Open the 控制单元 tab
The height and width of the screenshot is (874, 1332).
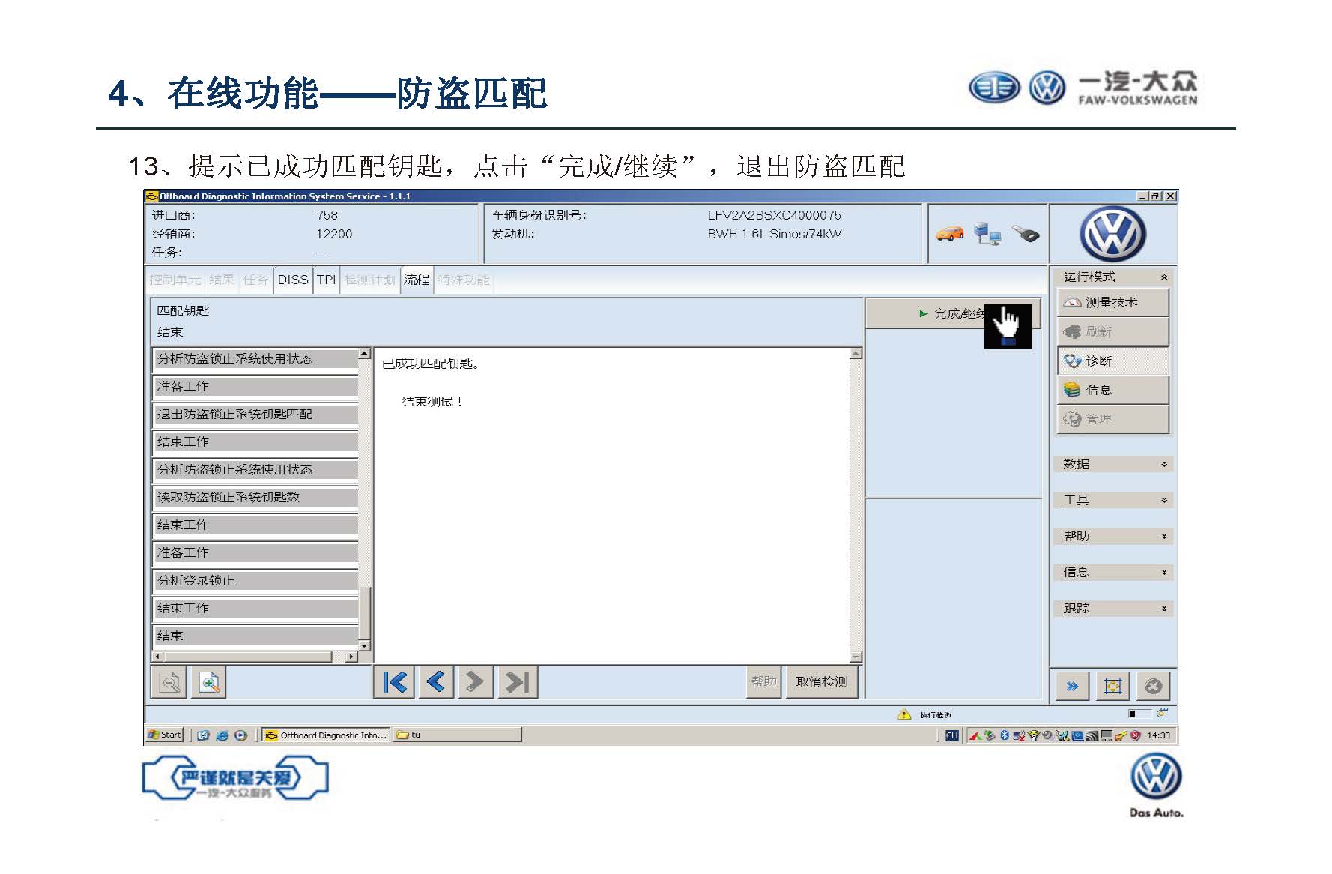[175, 280]
